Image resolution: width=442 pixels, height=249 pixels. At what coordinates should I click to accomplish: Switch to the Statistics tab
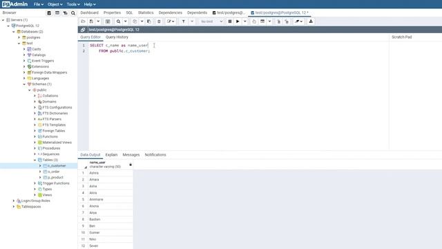(146, 12)
